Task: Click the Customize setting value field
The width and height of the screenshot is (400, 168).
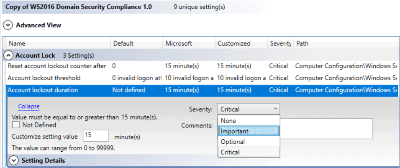Action: coord(96,136)
